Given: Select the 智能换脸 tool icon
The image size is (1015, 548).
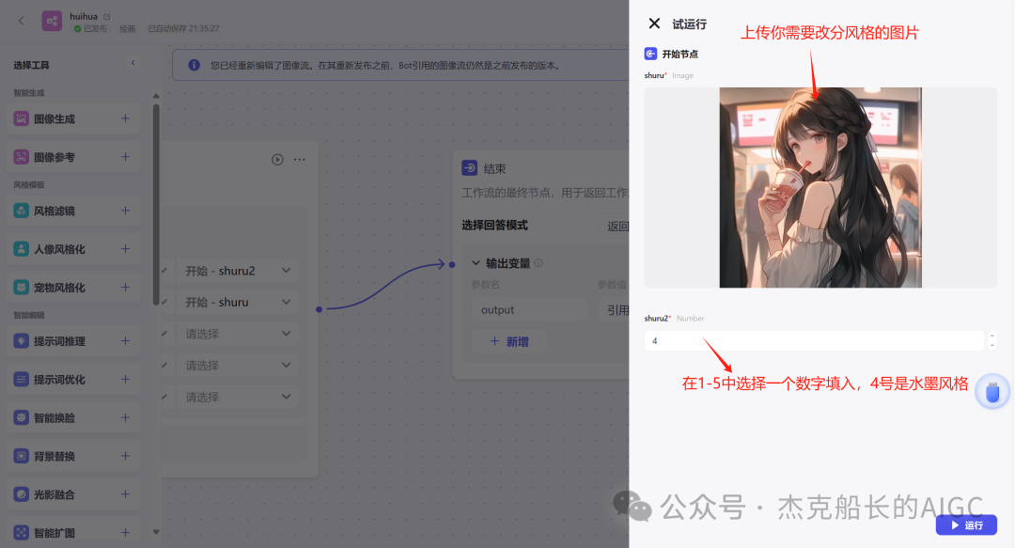Looking at the screenshot, I should click(22, 417).
